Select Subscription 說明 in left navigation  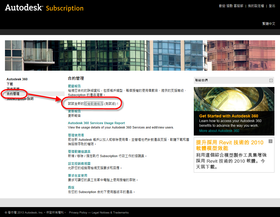(x=20, y=99)
